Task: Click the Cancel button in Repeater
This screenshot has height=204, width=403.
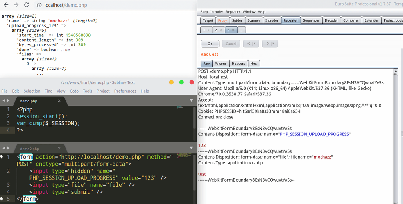Action: click(x=231, y=44)
